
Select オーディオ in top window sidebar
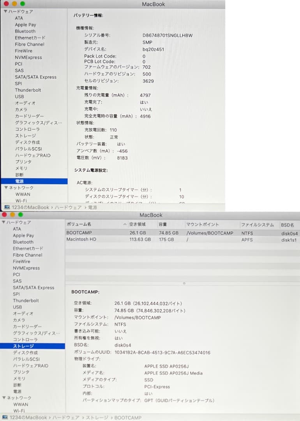click(x=25, y=103)
